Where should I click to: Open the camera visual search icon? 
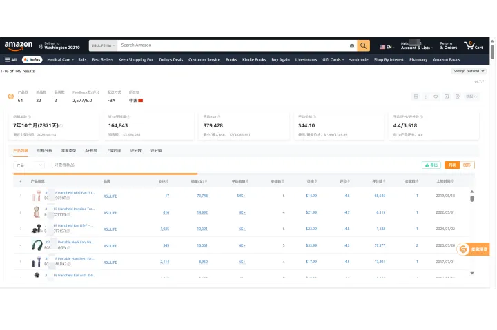(352, 45)
